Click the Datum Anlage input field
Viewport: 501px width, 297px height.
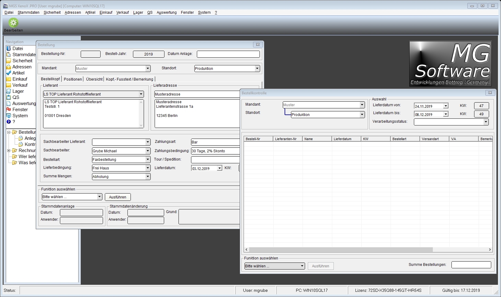click(x=228, y=54)
